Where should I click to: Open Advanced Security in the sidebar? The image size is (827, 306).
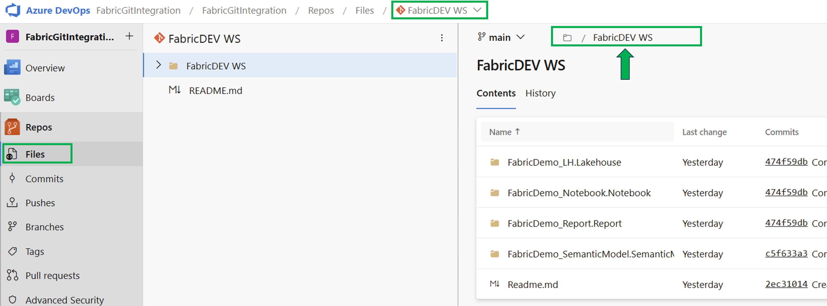click(64, 300)
